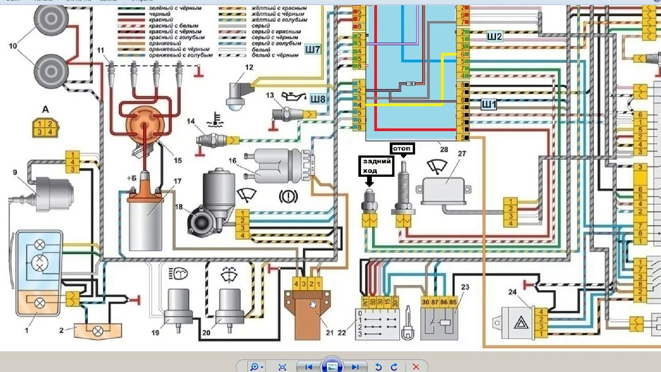
Task: Click legend entry "жёлтый с голубым"
Action: [x=279, y=20]
